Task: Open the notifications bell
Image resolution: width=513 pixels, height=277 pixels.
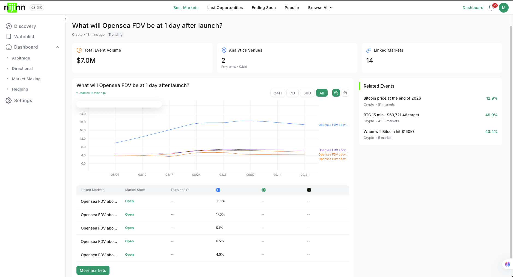Action: [491, 8]
